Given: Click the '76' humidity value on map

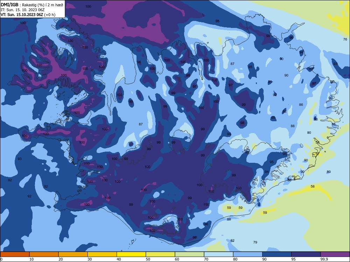Looking at the screenshot, I should [345, 39].
